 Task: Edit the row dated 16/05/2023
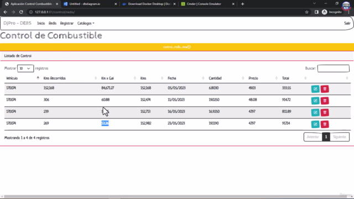pyautogui.click(x=315, y=112)
